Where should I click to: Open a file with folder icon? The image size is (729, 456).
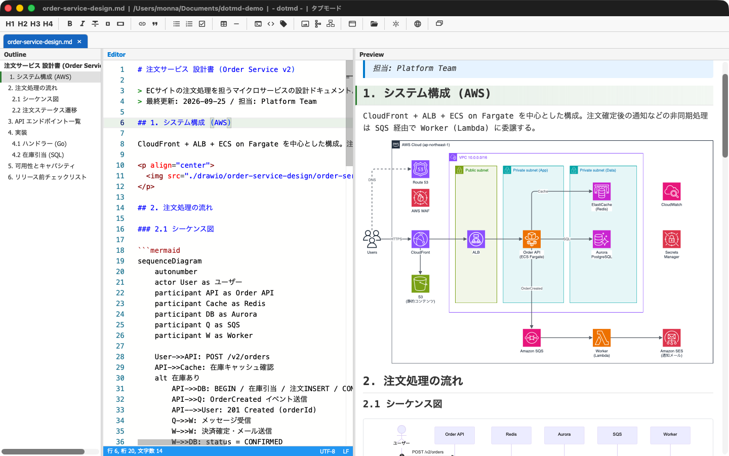(x=374, y=24)
